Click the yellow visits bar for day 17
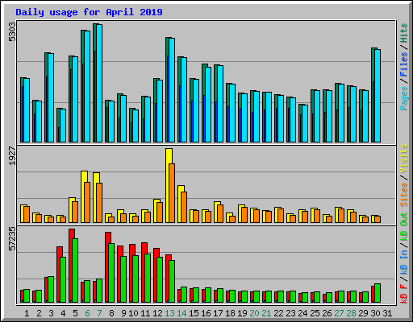 pos(216,212)
